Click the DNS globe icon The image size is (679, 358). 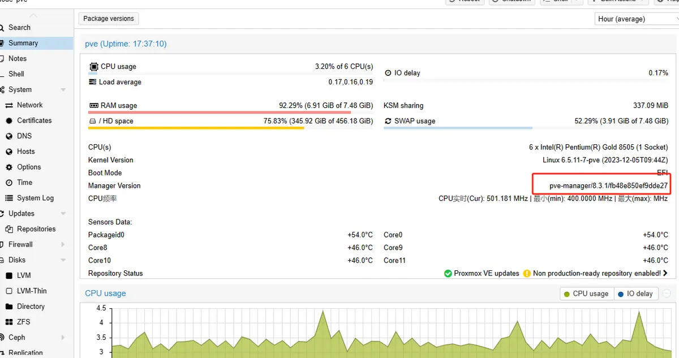tap(9, 136)
